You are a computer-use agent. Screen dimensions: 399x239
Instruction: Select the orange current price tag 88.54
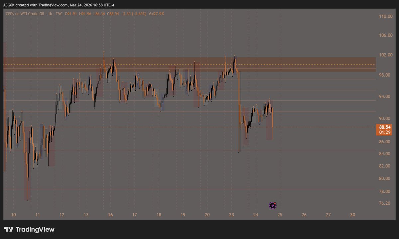385,127
